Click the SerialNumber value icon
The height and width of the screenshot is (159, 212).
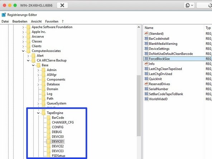(x=146, y=89)
